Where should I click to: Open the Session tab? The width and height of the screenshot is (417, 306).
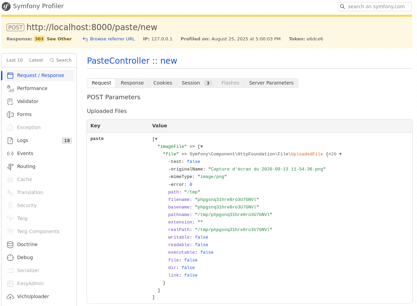197,83
